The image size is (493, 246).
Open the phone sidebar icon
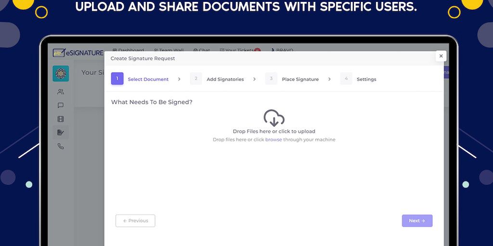coord(61,146)
